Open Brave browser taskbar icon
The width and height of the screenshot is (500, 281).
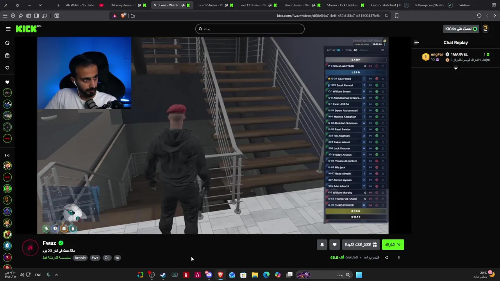220,275
